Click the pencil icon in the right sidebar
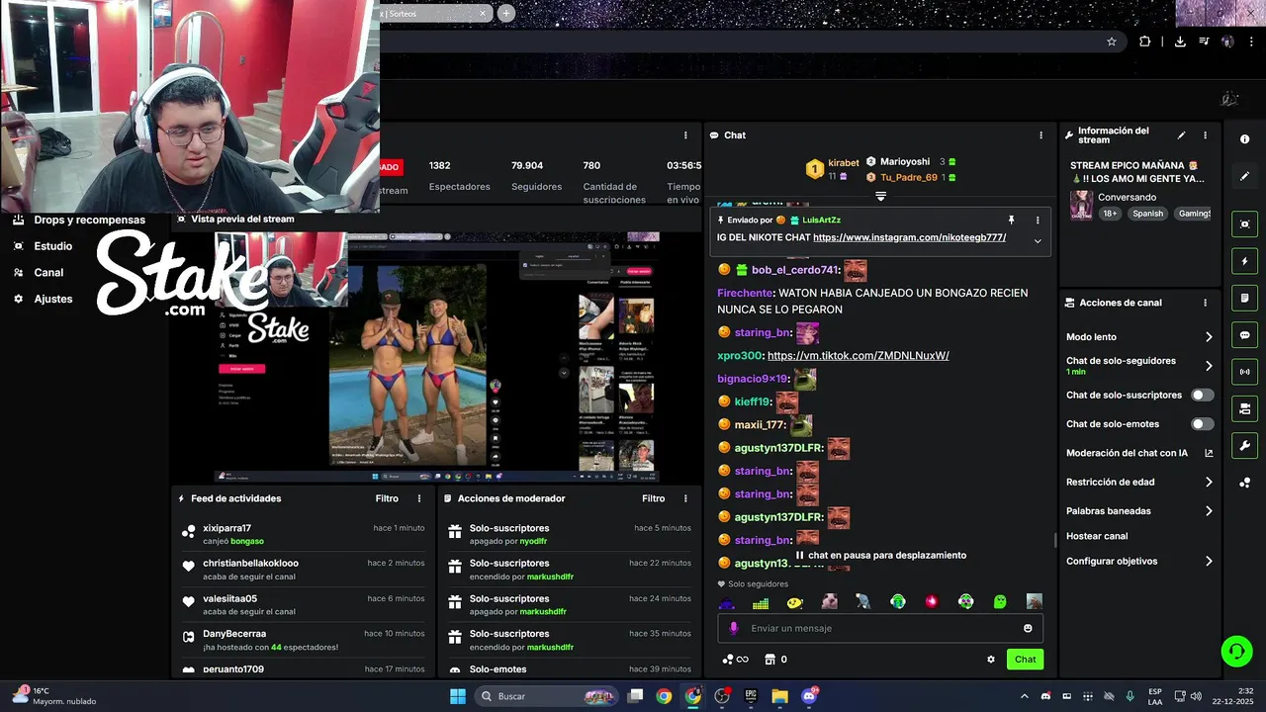 pyautogui.click(x=1244, y=176)
